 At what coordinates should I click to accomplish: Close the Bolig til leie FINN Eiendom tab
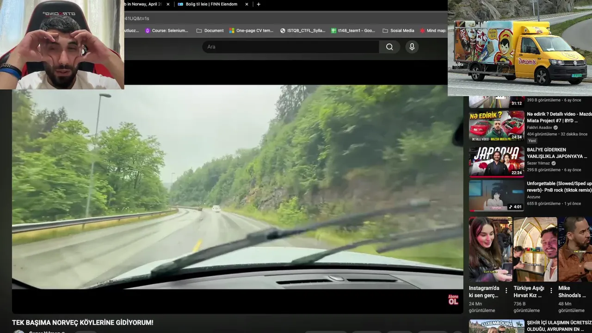pyautogui.click(x=247, y=4)
